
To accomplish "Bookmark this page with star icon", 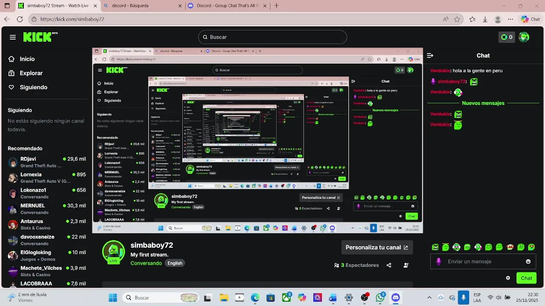I will pos(457,19).
